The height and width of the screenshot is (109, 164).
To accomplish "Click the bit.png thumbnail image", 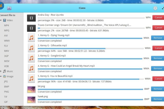I will click(x=31, y=89).
